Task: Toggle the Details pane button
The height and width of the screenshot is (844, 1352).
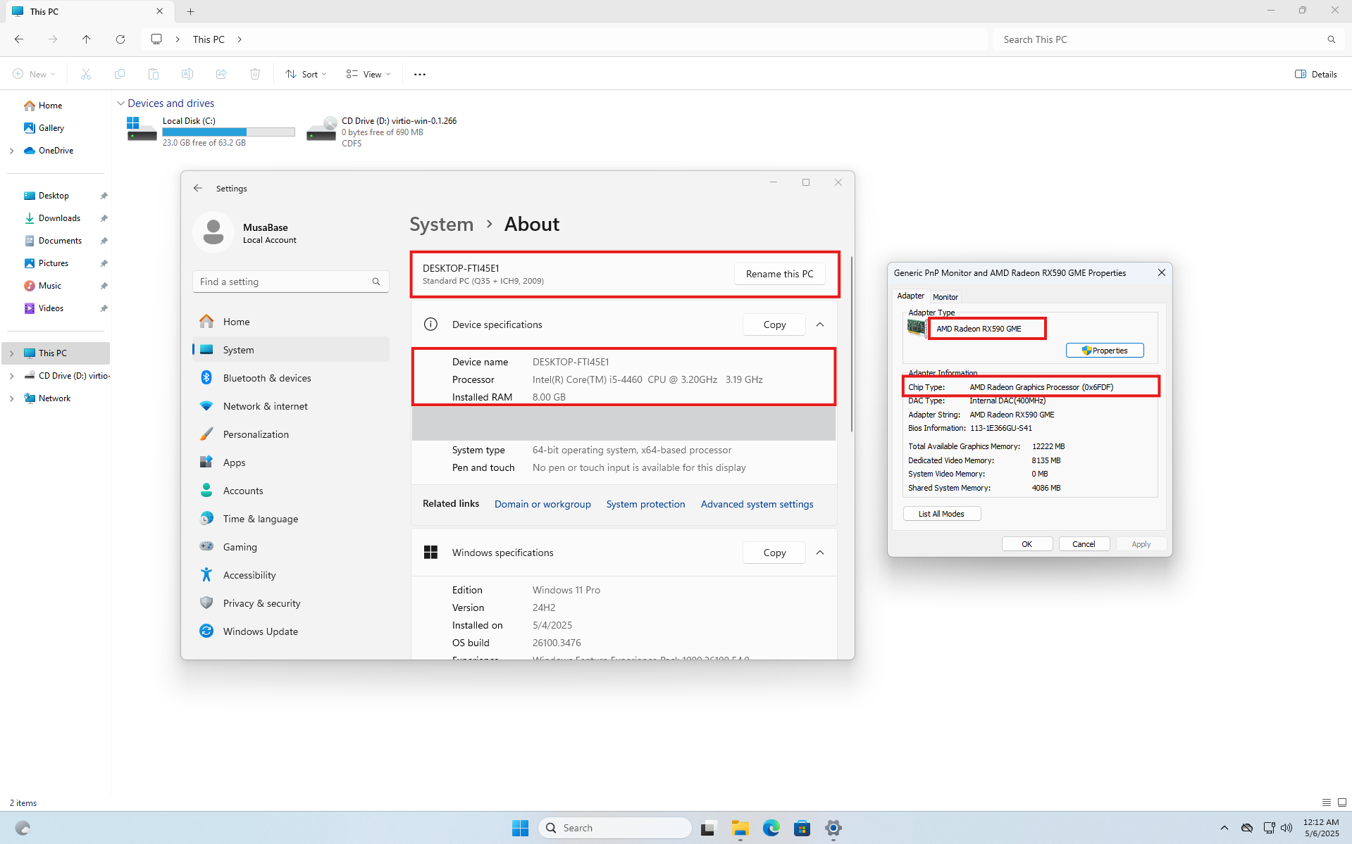Action: click(1316, 74)
